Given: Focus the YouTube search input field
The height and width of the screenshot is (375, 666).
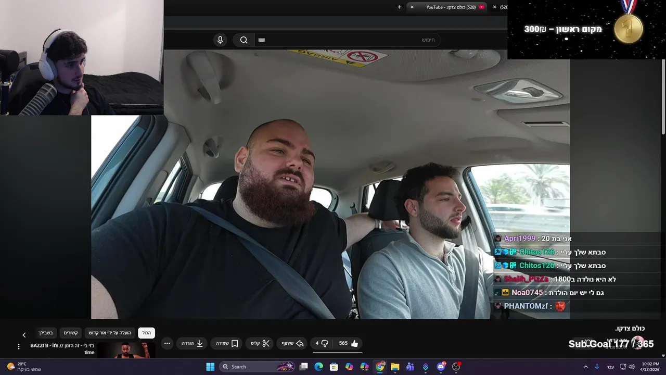Looking at the screenshot, I should pos(348,40).
